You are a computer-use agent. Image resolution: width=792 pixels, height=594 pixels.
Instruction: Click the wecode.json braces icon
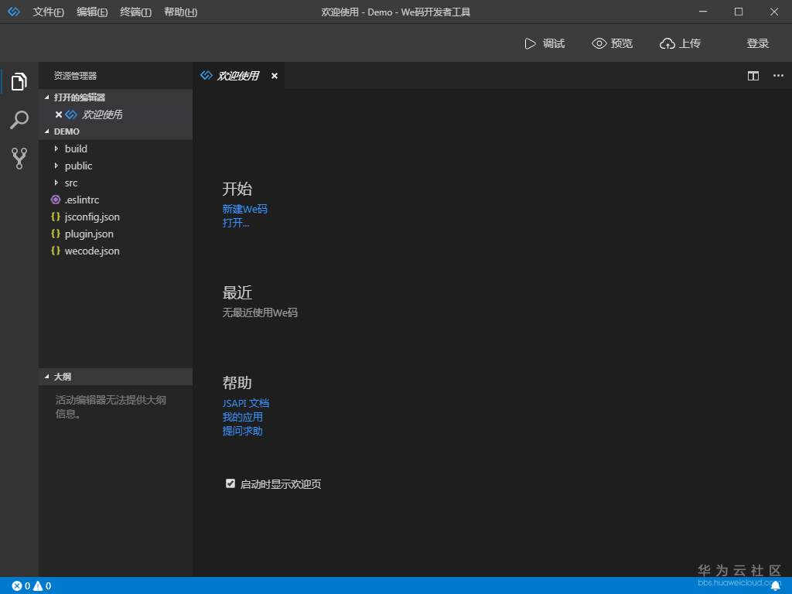(56, 251)
